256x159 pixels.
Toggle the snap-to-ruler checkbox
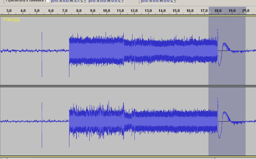click(x=47, y=1)
